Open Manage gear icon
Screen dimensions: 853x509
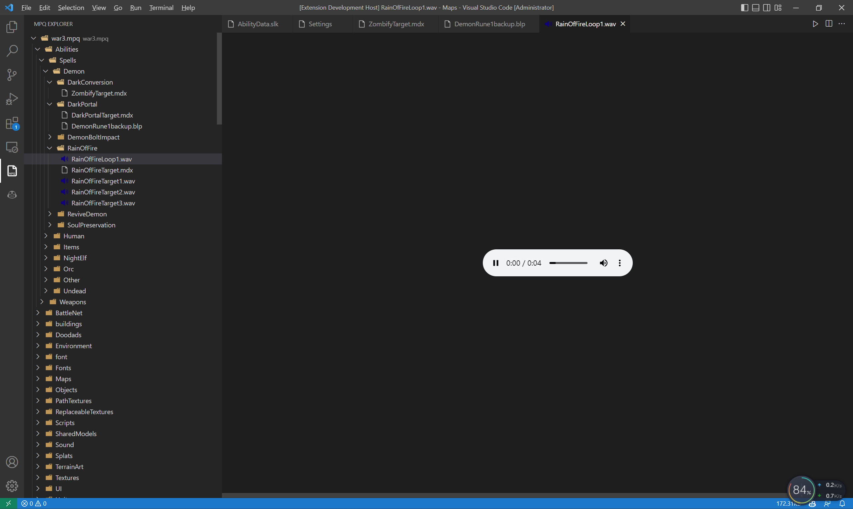click(12, 486)
